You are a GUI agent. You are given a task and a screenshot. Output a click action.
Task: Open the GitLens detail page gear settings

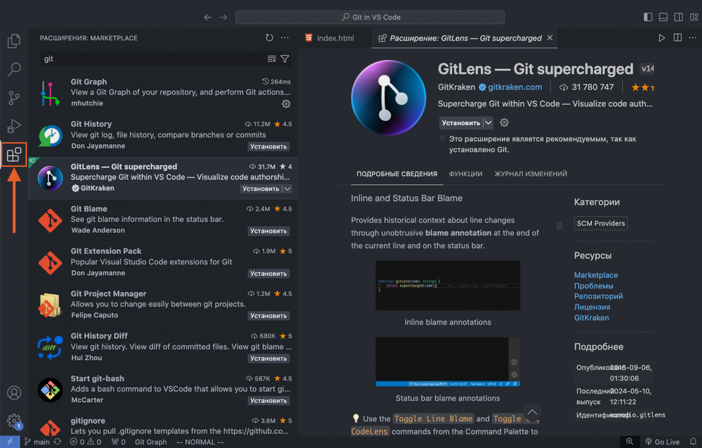[504, 123]
